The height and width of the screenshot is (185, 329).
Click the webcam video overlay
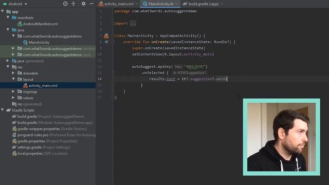281,137
